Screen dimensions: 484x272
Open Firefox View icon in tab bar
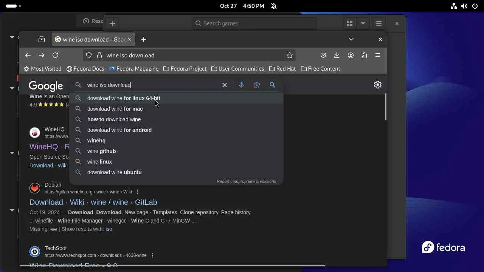(42, 39)
